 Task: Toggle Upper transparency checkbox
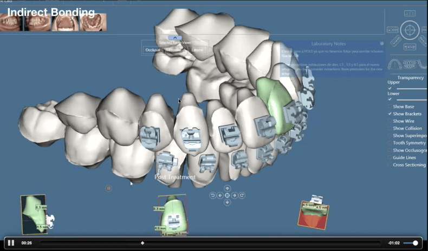[390, 88]
